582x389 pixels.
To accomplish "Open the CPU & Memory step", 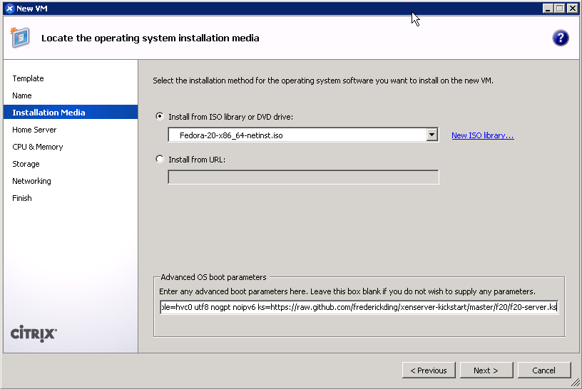I will pos(38,147).
